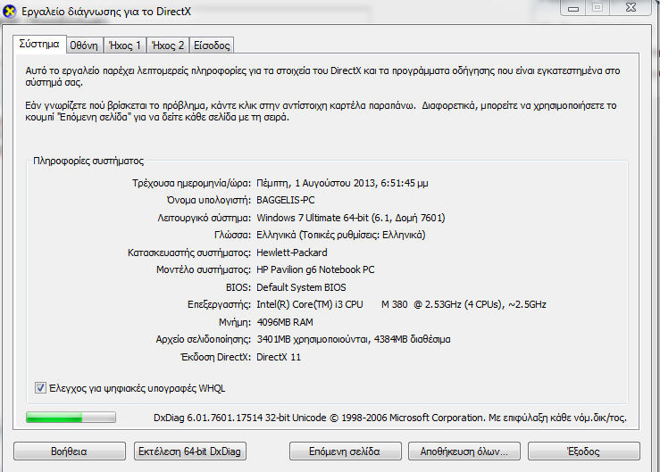
Task: Click the Μοντέλο συστήματος label
Action: pos(204,269)
